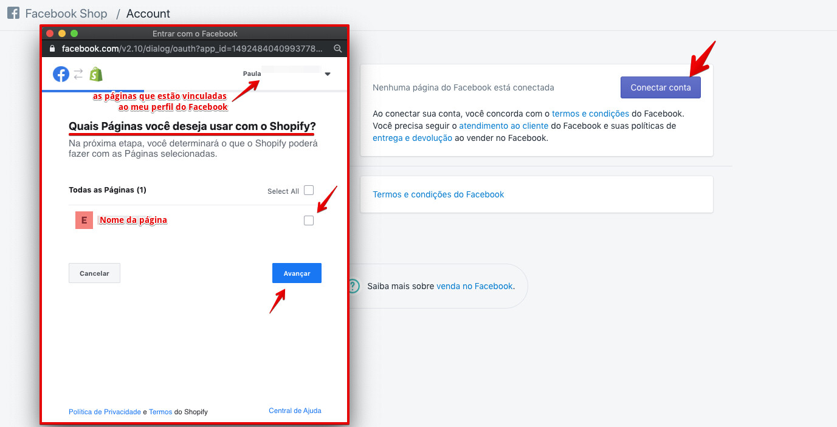Open the venda no Facebook link
Viewport: 837px width, 427px height.
[474, 285]
